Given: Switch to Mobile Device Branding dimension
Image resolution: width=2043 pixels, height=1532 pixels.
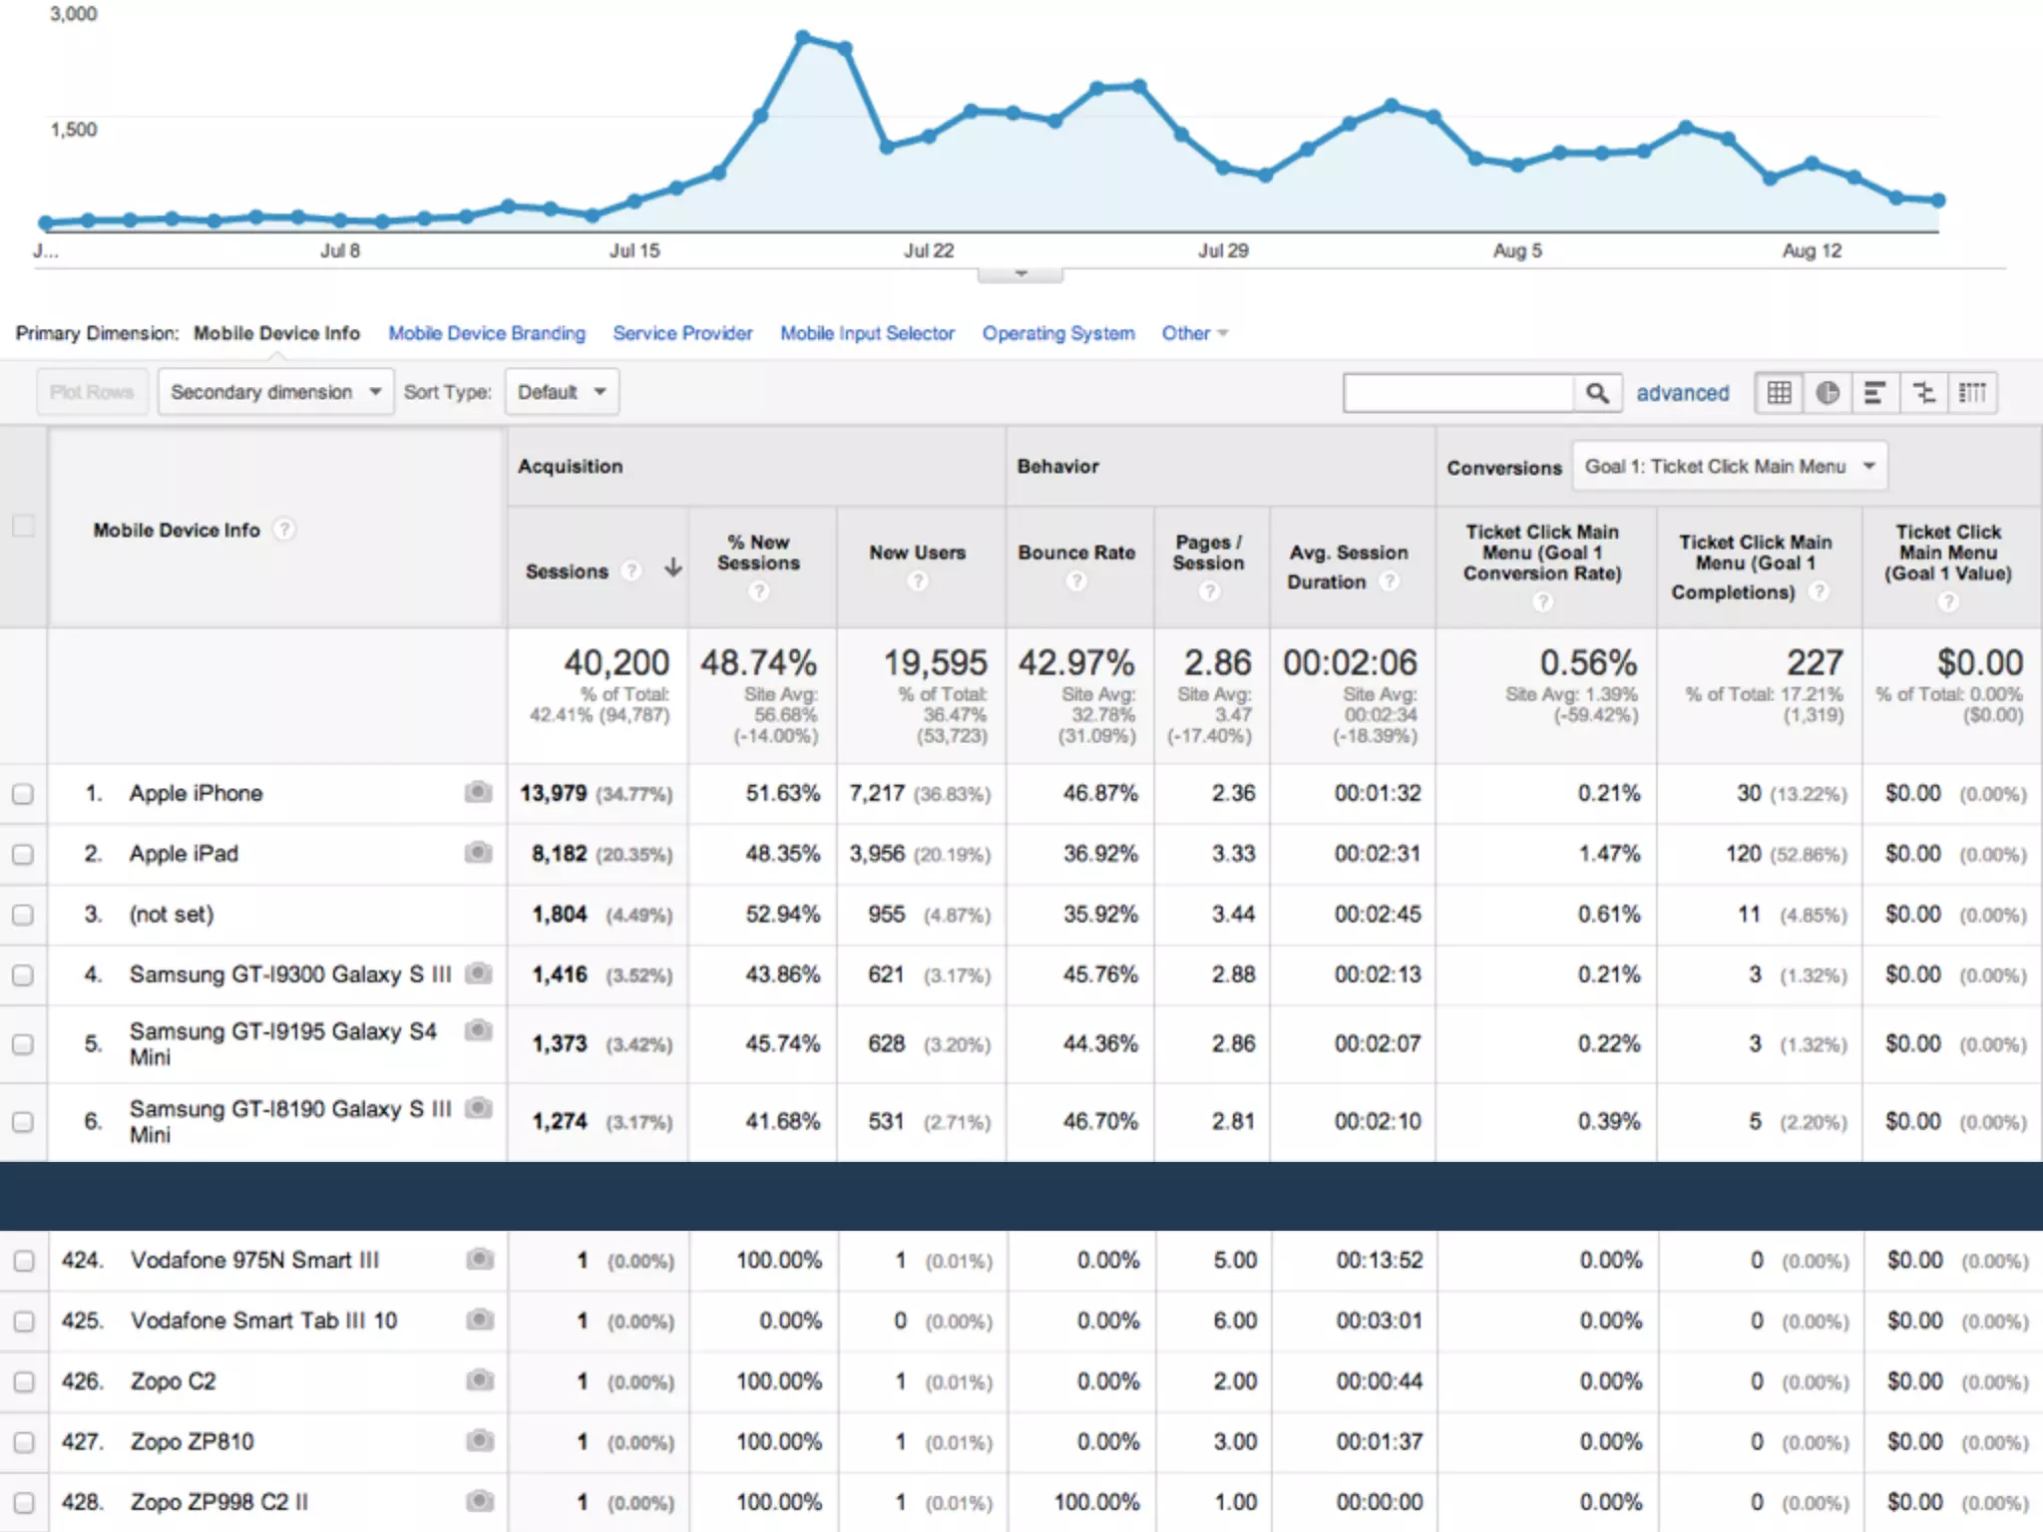Looking at the screenshot, I should 487,333.
